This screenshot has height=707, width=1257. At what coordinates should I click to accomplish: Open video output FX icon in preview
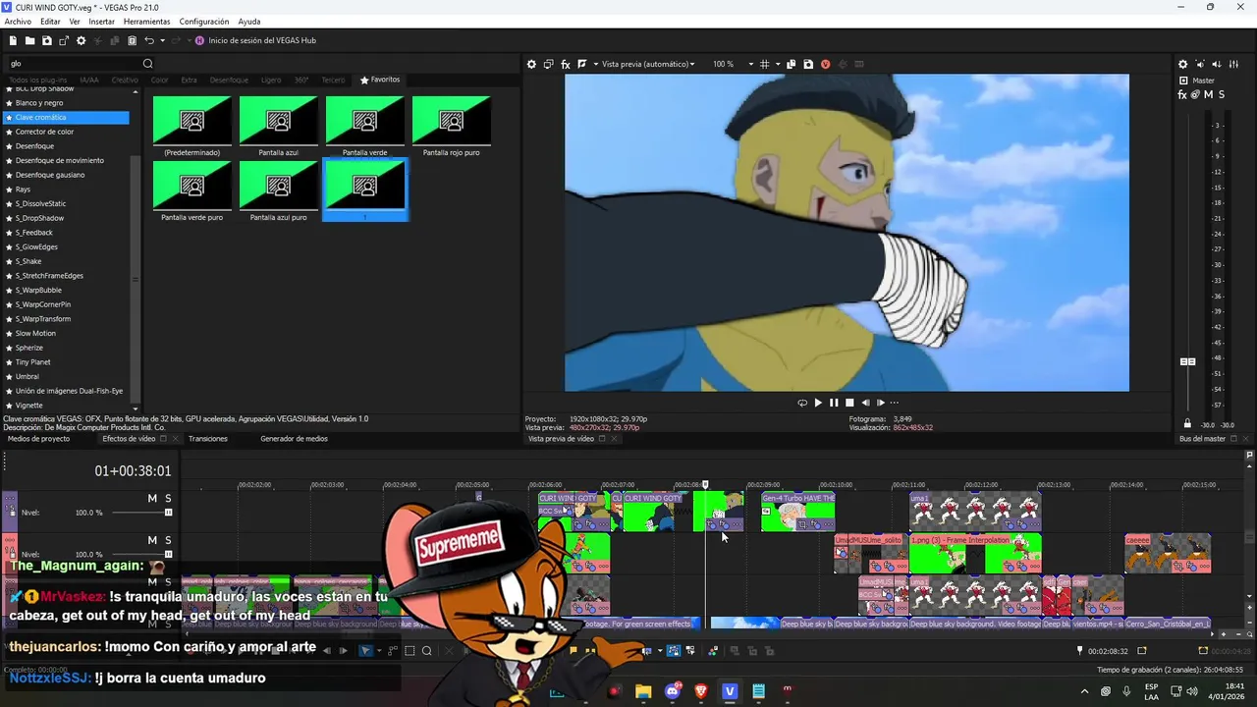(x=565, y=64)
